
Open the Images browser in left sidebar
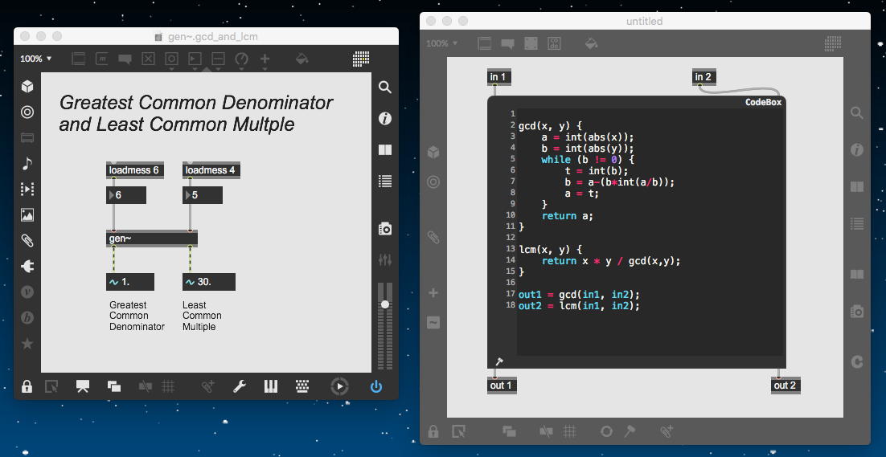click(27, 214)
